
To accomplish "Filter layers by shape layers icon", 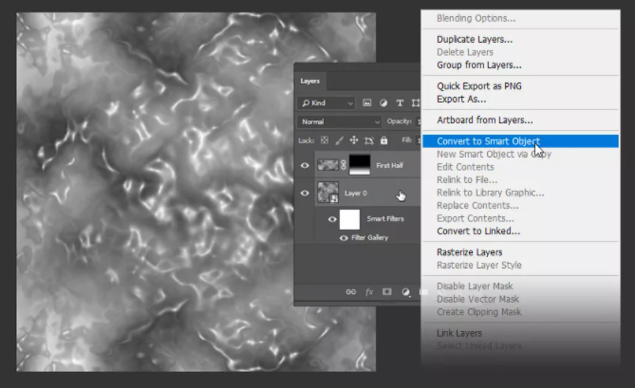I will tap(416, 103).
